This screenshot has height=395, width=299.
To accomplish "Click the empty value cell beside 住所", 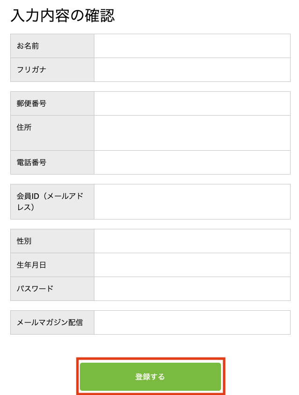I will 192,133.
